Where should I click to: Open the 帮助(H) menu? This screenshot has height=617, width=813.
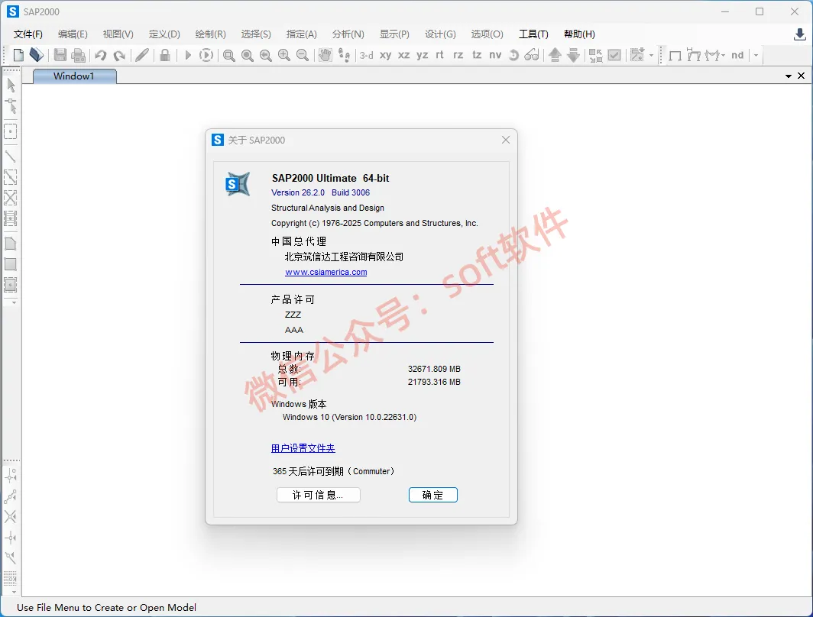coord(579,34)
